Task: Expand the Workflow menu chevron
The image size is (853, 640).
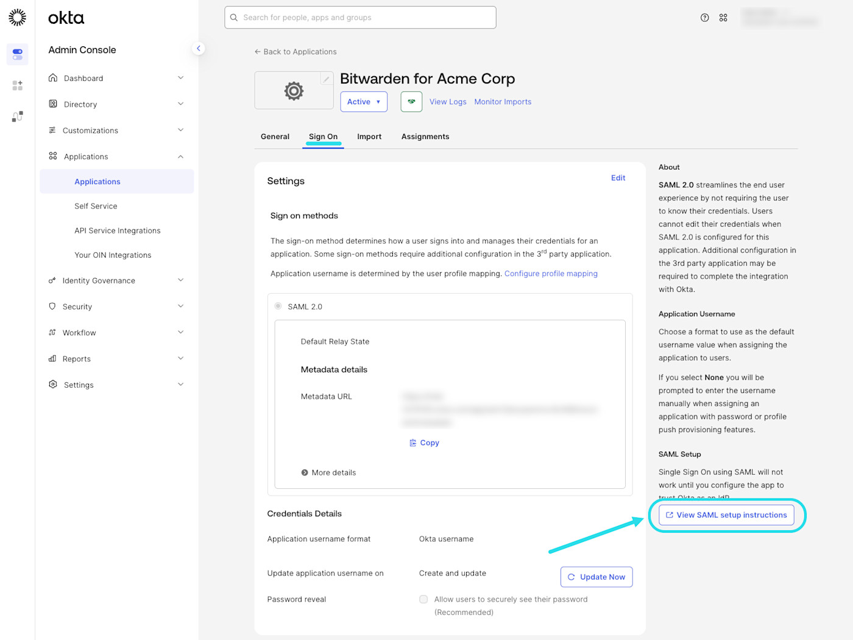Action: pyautogui.click(x=180, y=332)
